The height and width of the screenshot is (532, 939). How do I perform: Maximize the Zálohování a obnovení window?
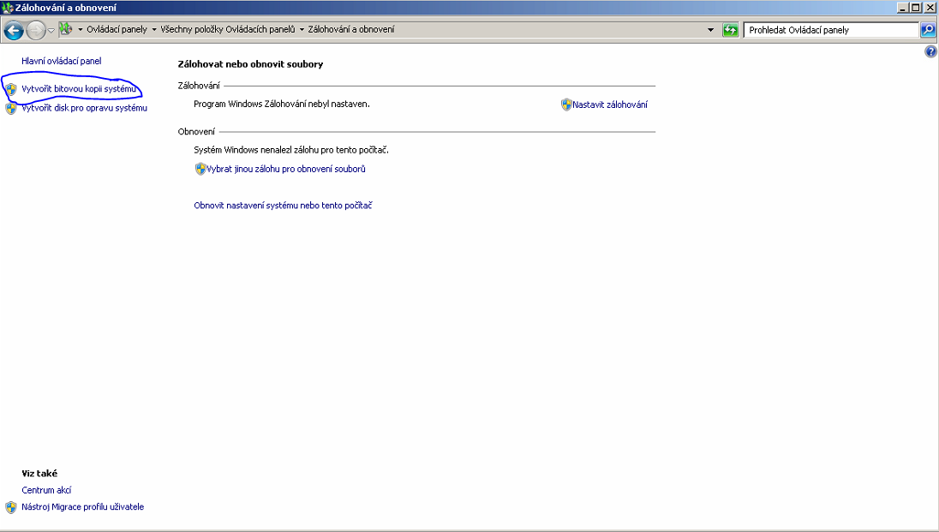tap(916, 8)
